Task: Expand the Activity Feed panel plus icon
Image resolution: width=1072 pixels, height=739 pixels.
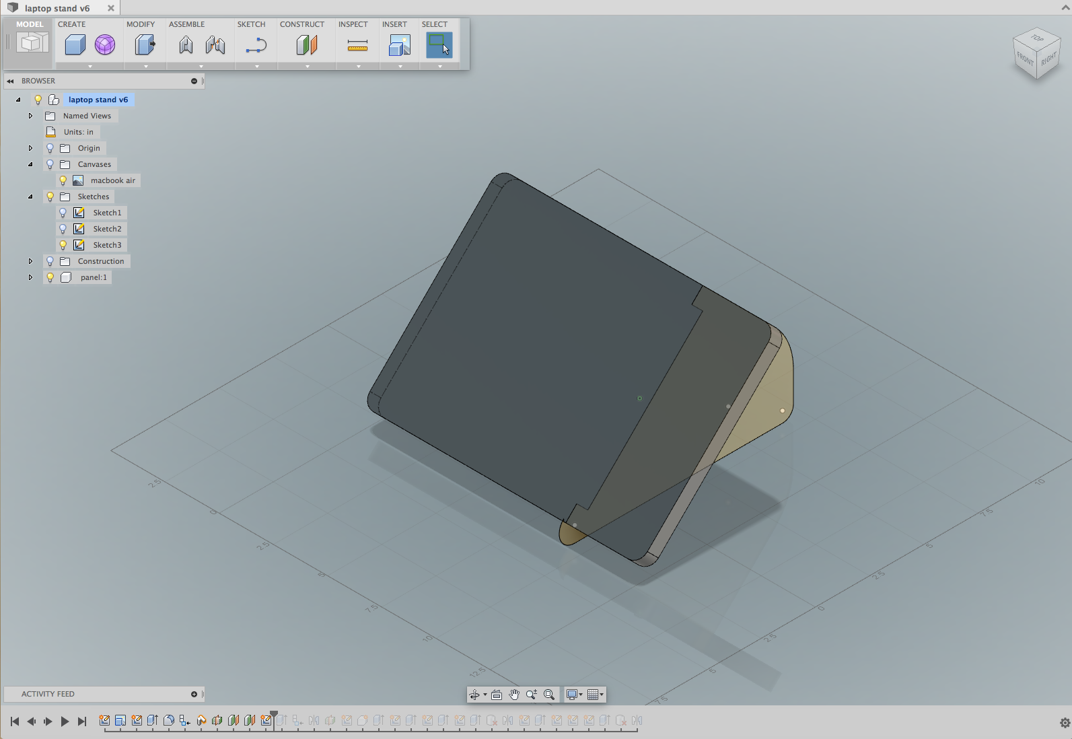Action: [x=194, y=694]
